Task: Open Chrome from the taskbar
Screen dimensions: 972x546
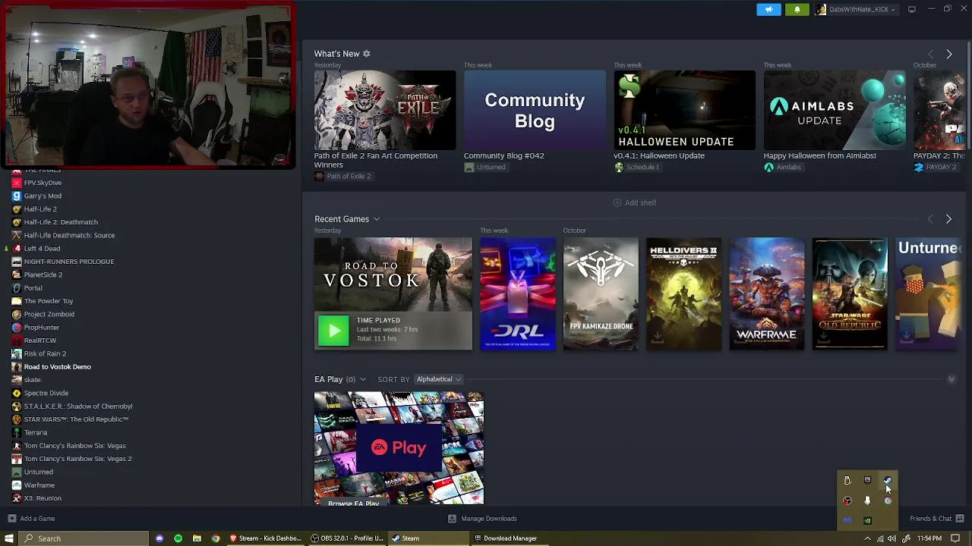Action: pyautogui.click(x=216, y=538)
